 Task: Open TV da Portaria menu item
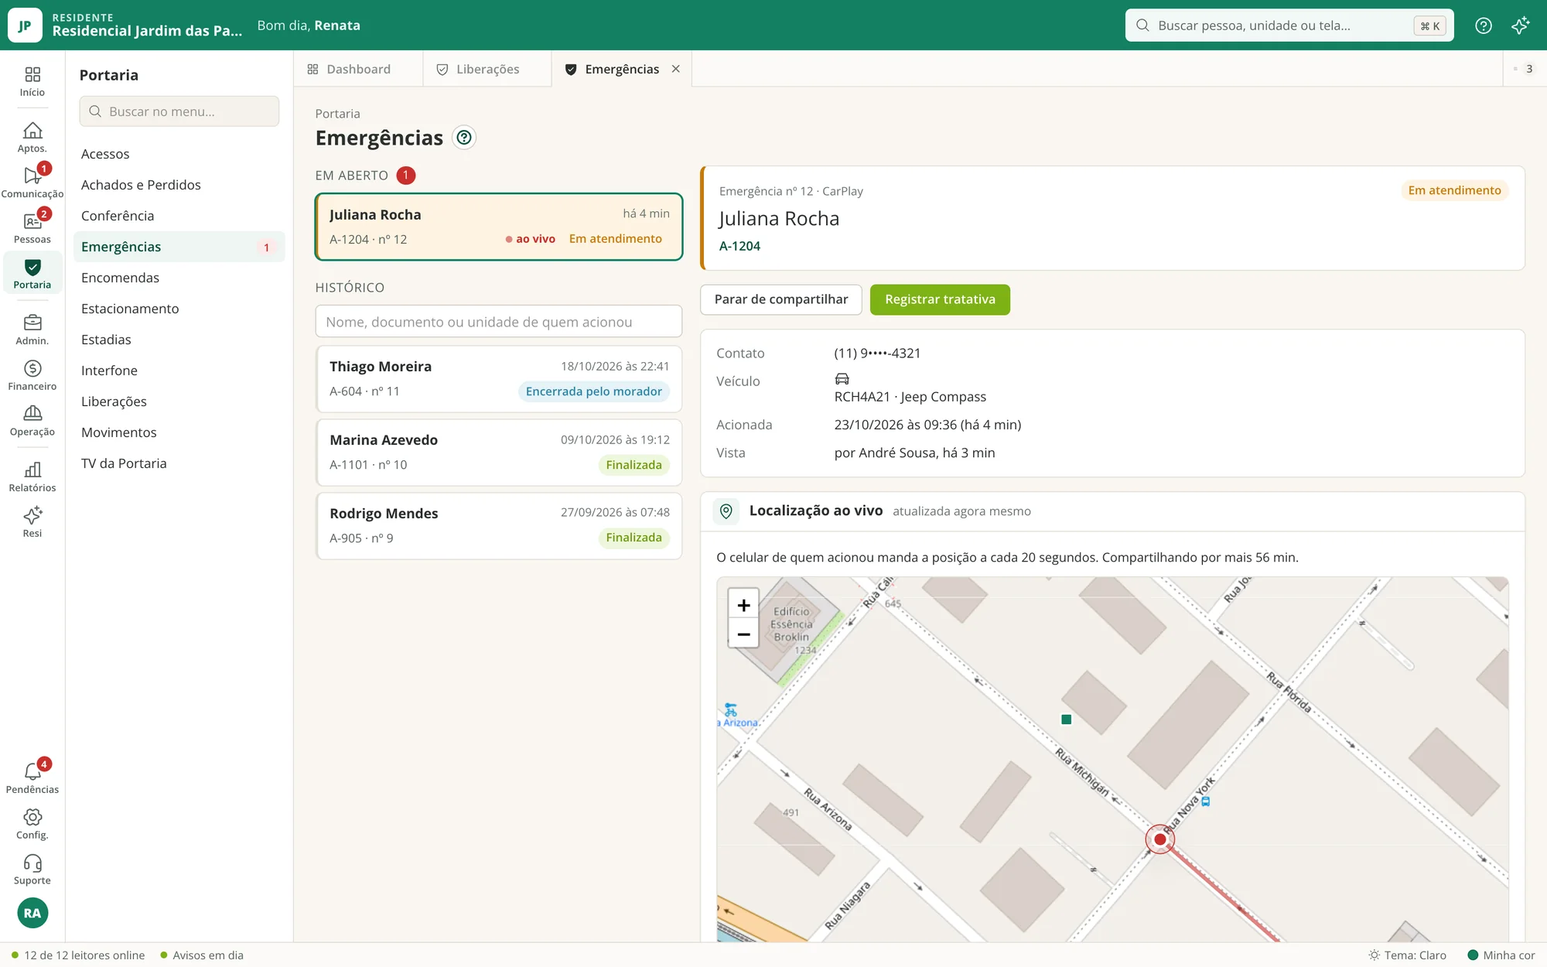179,463
